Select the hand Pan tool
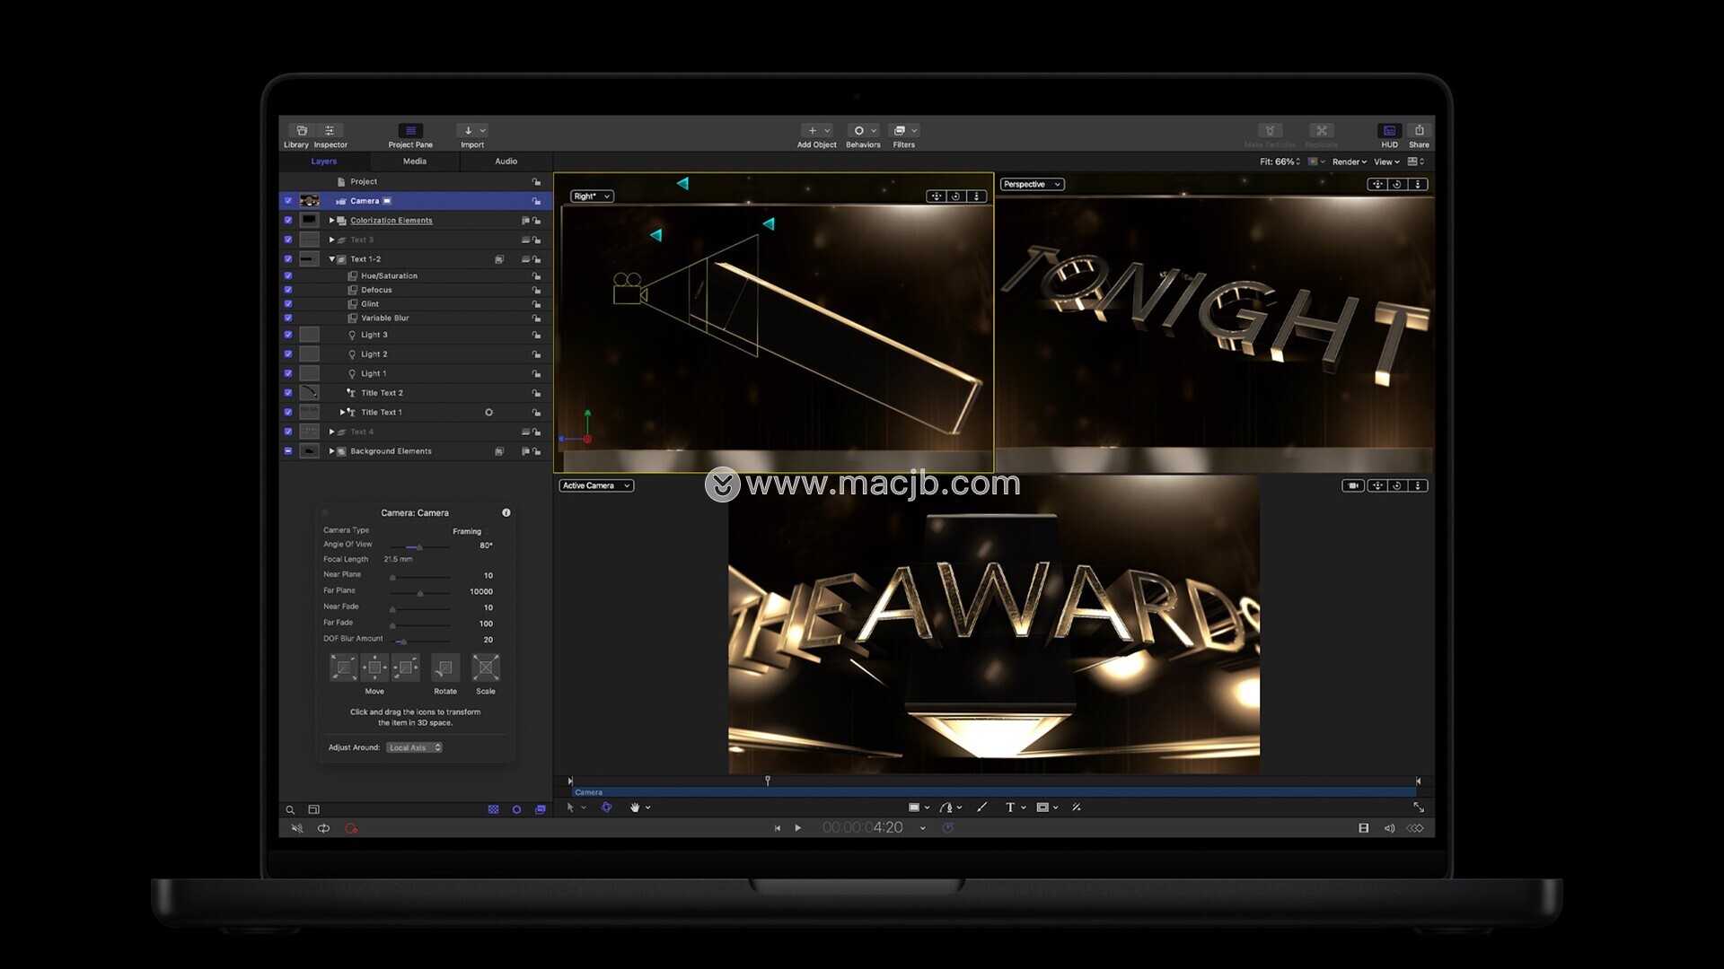The image size is (1724, 969). [634, 807]
